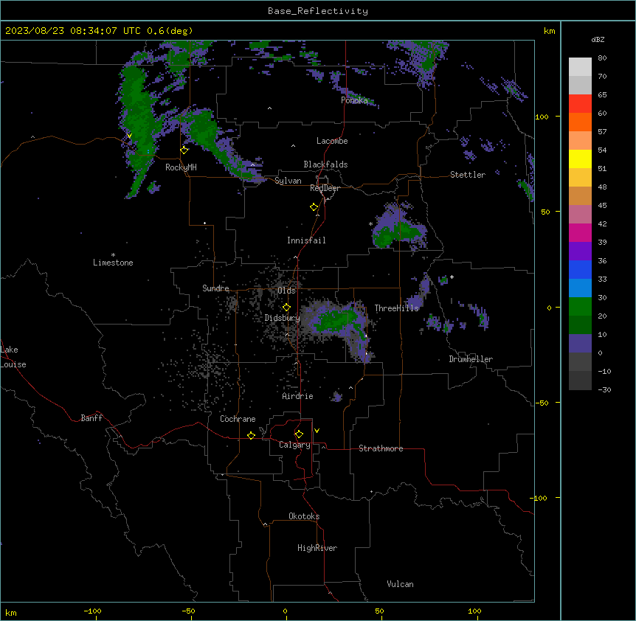Screen dimensions: 636x621
Task: Click the white asterisk marker above Limestone
Action: (113, 255)
